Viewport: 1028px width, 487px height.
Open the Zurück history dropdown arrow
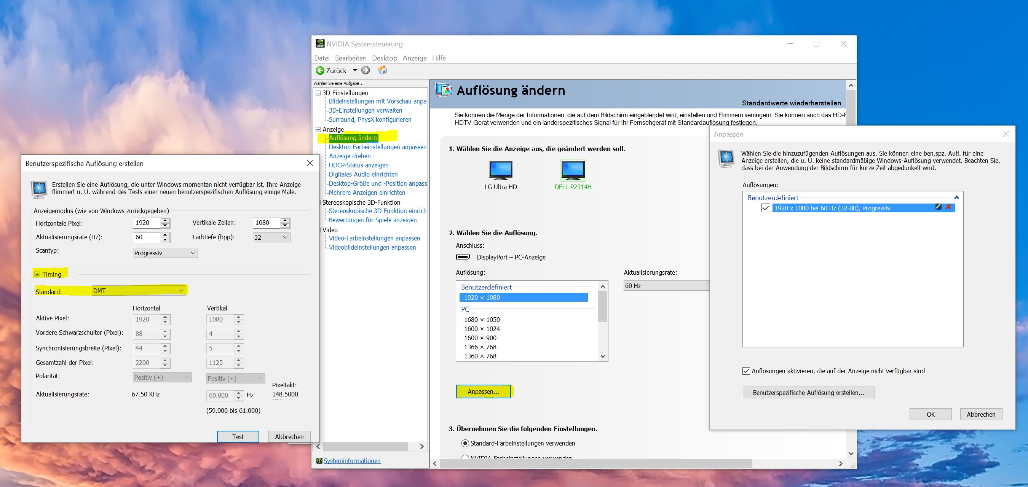[354, 70]
